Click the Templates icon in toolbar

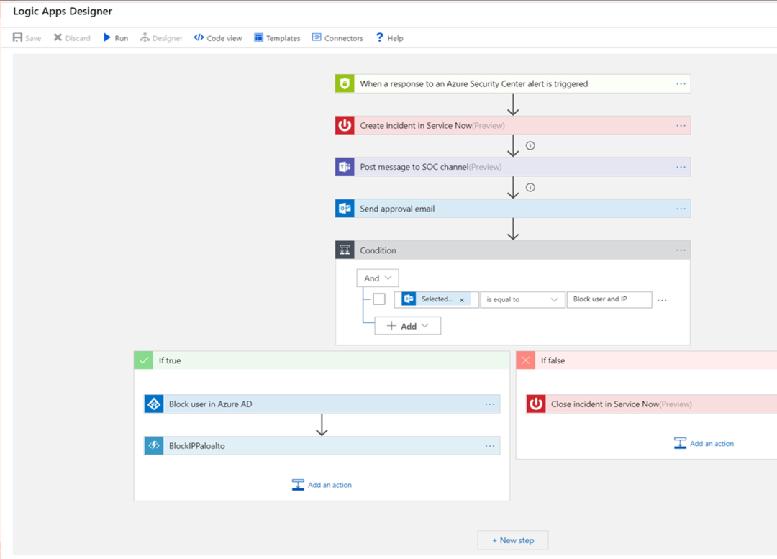(x=259, y=37)
